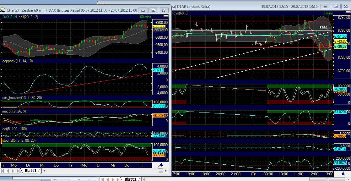351x181 pixels.
Task: Switch to the Blatt1 tab in the right window
Action: 131,179
